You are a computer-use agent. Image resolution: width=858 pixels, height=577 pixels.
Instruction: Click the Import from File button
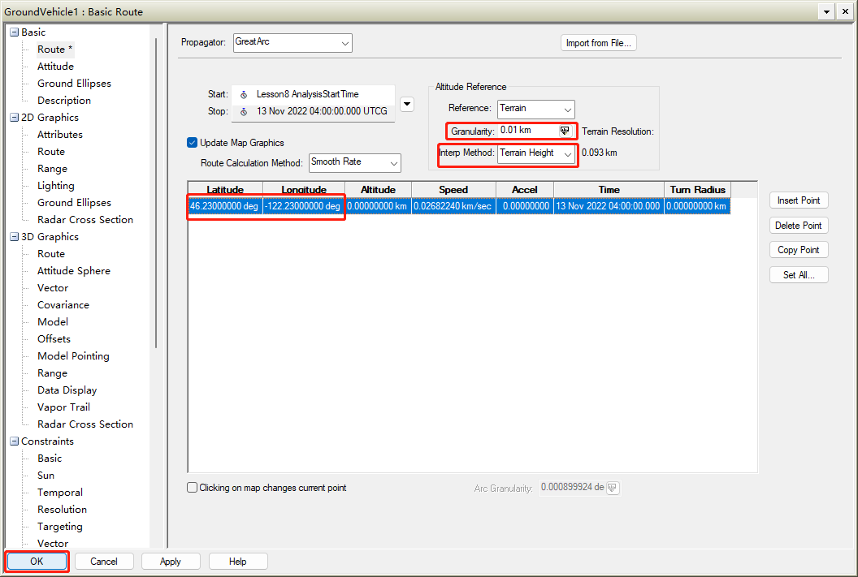click(598, 43)
